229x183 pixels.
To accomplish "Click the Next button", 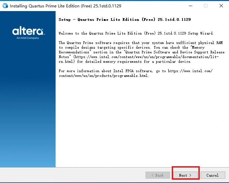I will tap(185, 175).
